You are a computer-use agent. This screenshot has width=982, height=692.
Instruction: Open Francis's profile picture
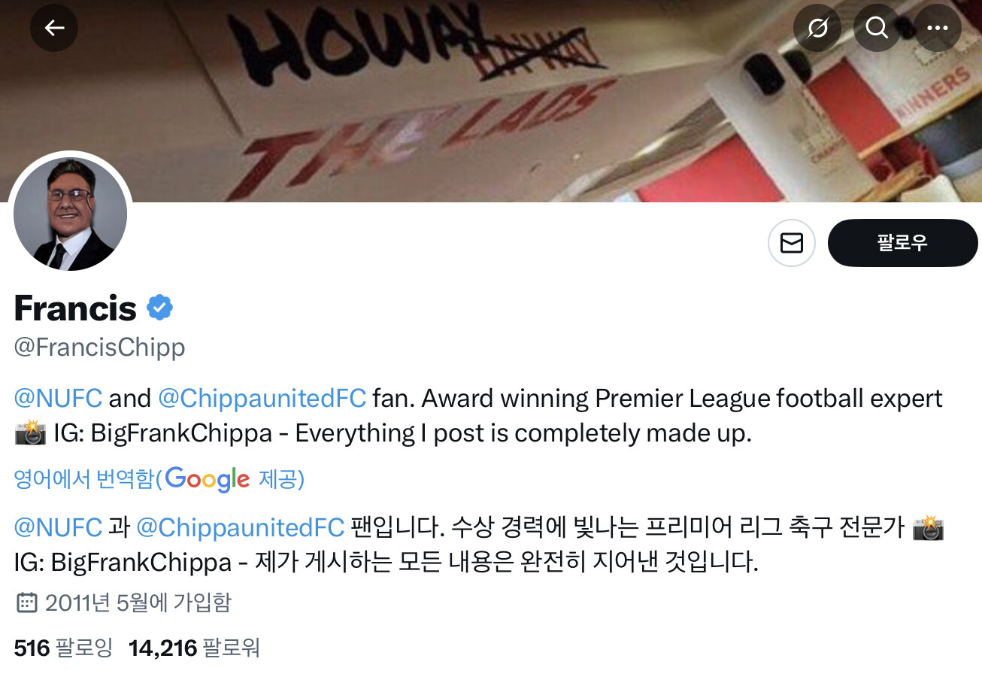tap(71, 214)
